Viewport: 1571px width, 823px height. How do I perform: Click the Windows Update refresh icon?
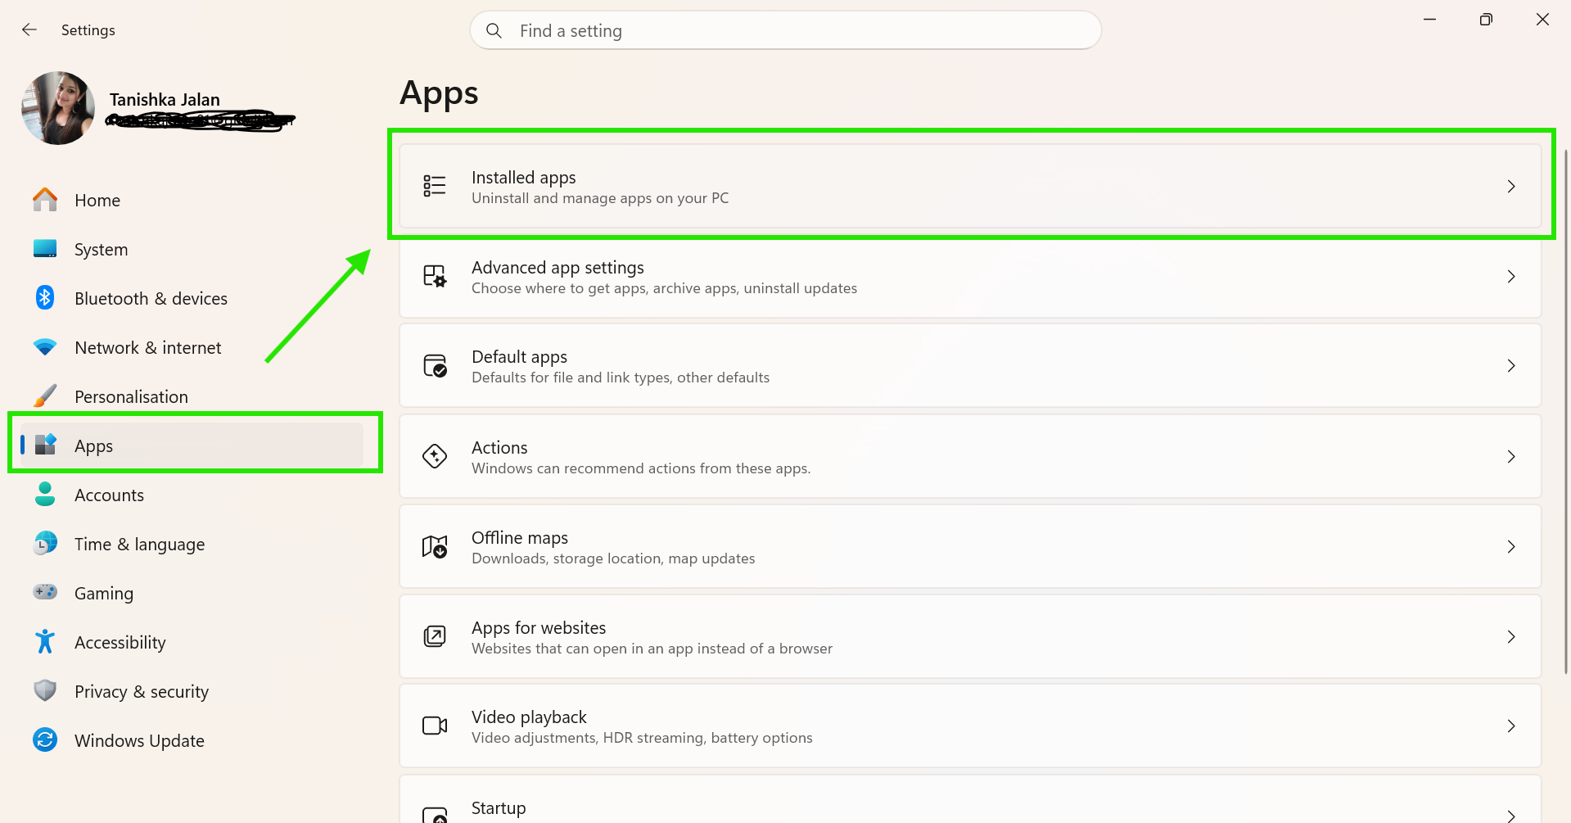click(45, 739)
